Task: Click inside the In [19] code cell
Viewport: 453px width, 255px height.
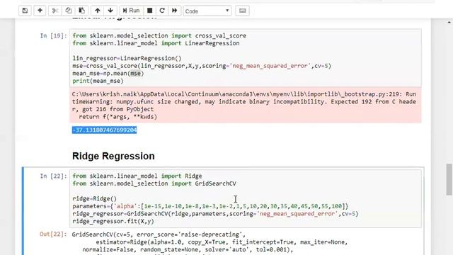Action: tap(246, 58)
